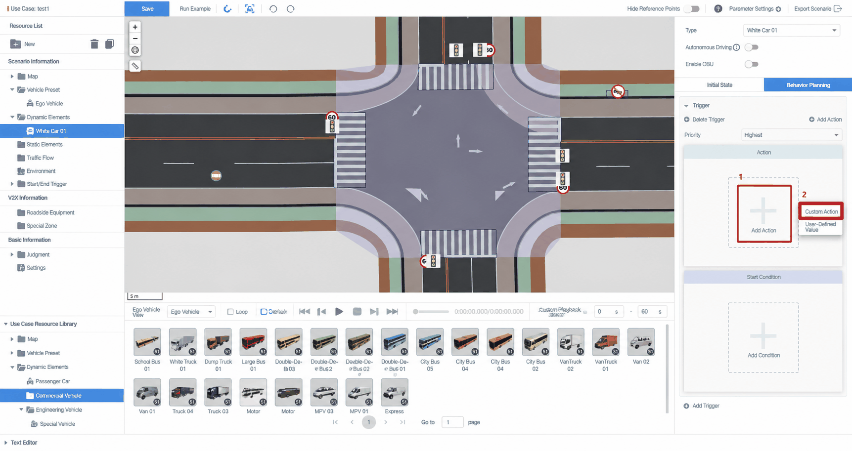Click the copy resource icon
The width and height of the screenshot is (852, 451).
tap(109, 44)
